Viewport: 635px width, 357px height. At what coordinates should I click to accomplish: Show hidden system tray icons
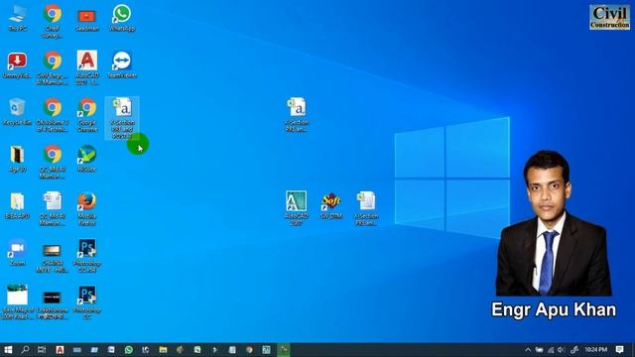coord(528,350)
